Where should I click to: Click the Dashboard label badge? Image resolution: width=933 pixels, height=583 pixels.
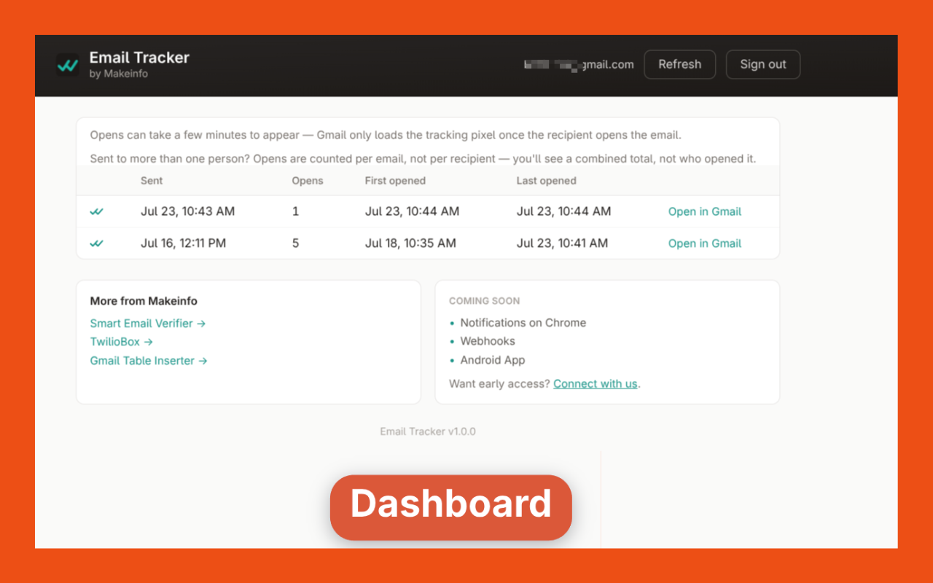(451, 507)
